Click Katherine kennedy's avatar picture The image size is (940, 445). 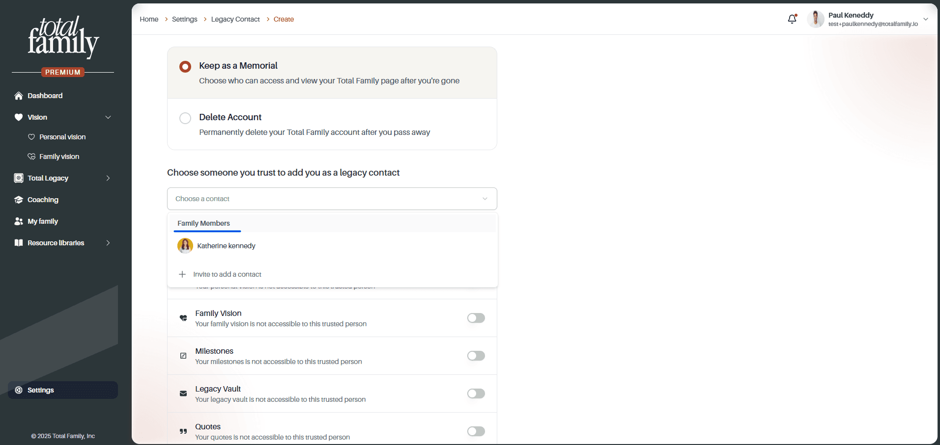coord(185,246)
